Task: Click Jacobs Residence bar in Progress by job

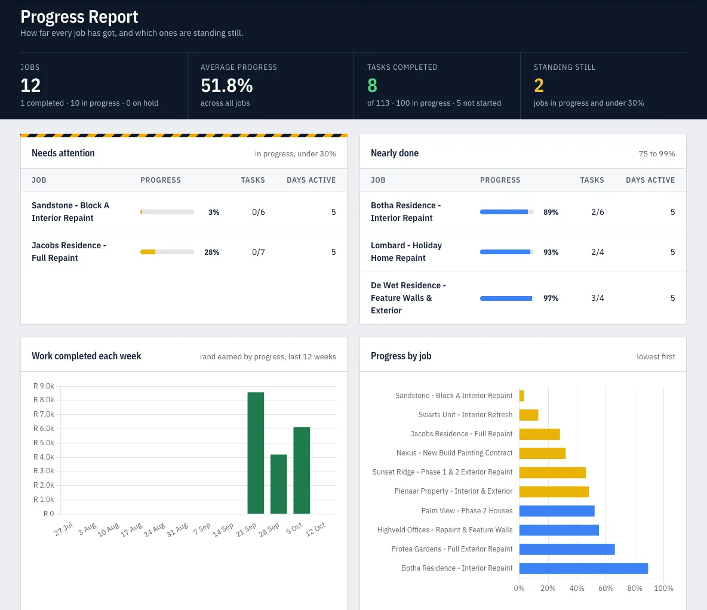Action: click(x=540, y=434)
